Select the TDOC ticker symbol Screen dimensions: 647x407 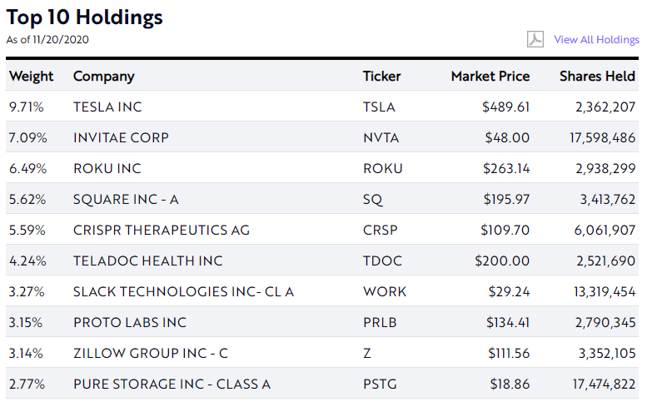[382, 261]
